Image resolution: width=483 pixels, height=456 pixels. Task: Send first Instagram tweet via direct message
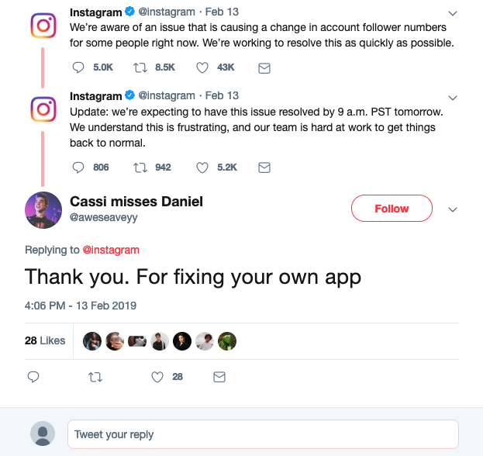click(x=264, y=67)
